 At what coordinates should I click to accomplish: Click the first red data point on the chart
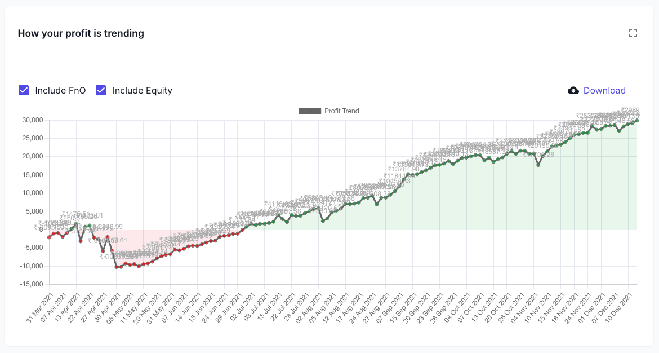pyautogui.click(x=49, y=237)
